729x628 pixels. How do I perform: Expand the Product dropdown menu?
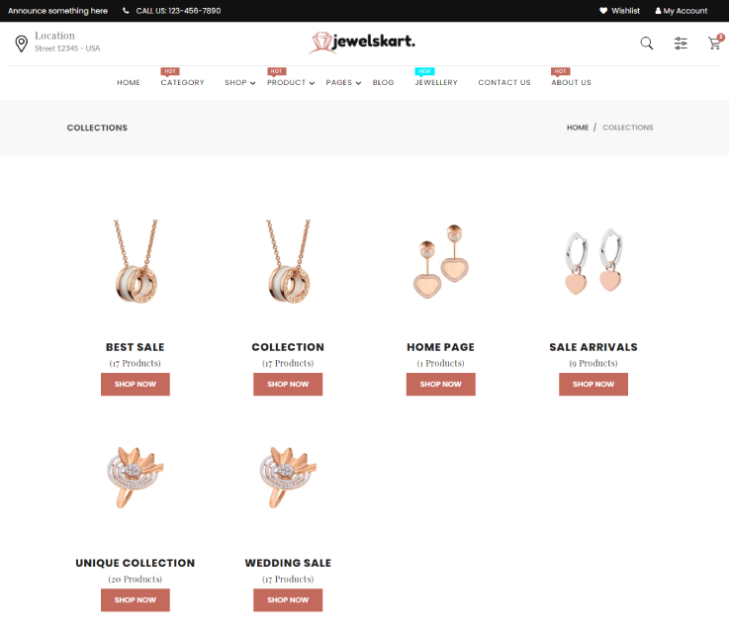(291, 83)
